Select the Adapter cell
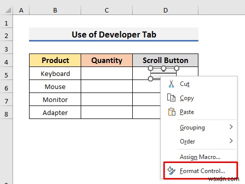This screenshot has width=245, height=184. tap(55, 112)
